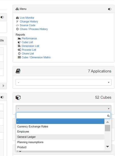The width and height of the screenshot is (117, 156).
Task: Click the search magnifier in cube filter
Action: [108, 116]
